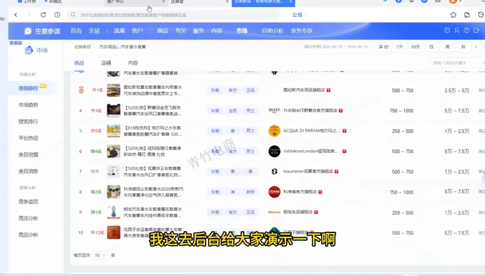Open 竞店分析 in sidebar
This screenshot has height=276, width=485.
click(x=28, y=218)
